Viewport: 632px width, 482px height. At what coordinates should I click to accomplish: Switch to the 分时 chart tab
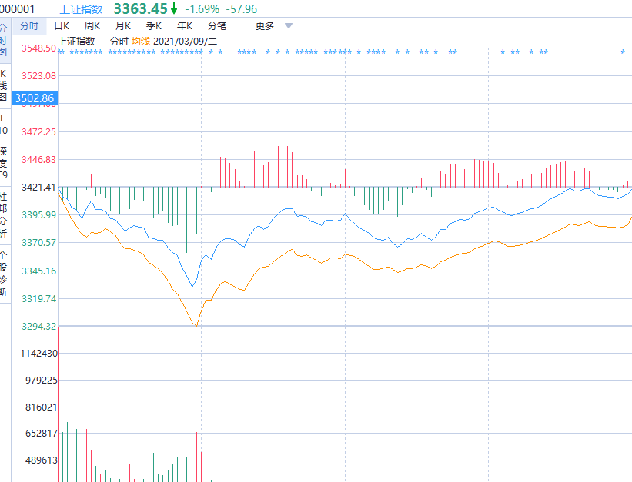point(28,25)
